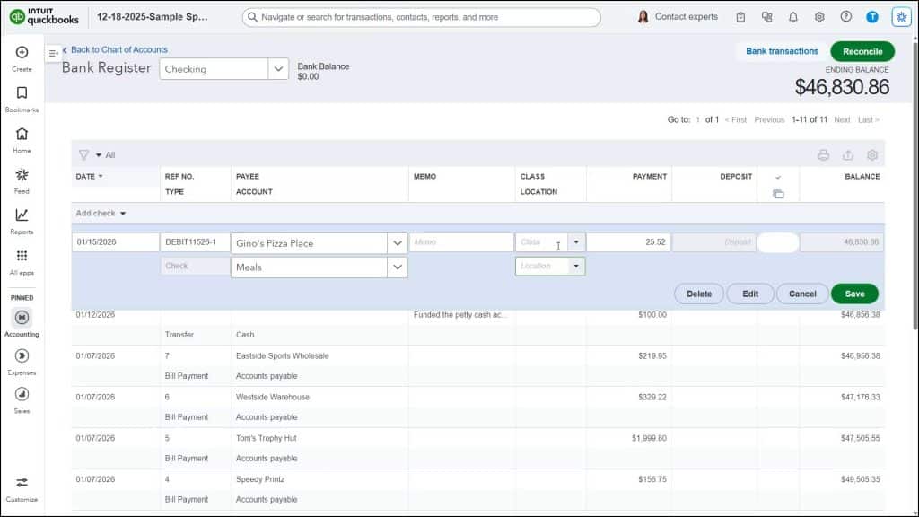Open Settings gear in top bar
919x517 pixels.
(819, 17)
